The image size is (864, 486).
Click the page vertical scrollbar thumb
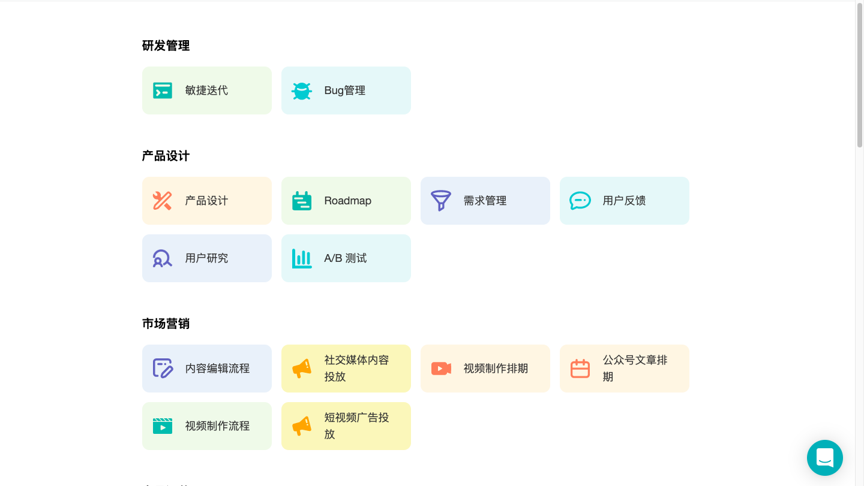860,75
